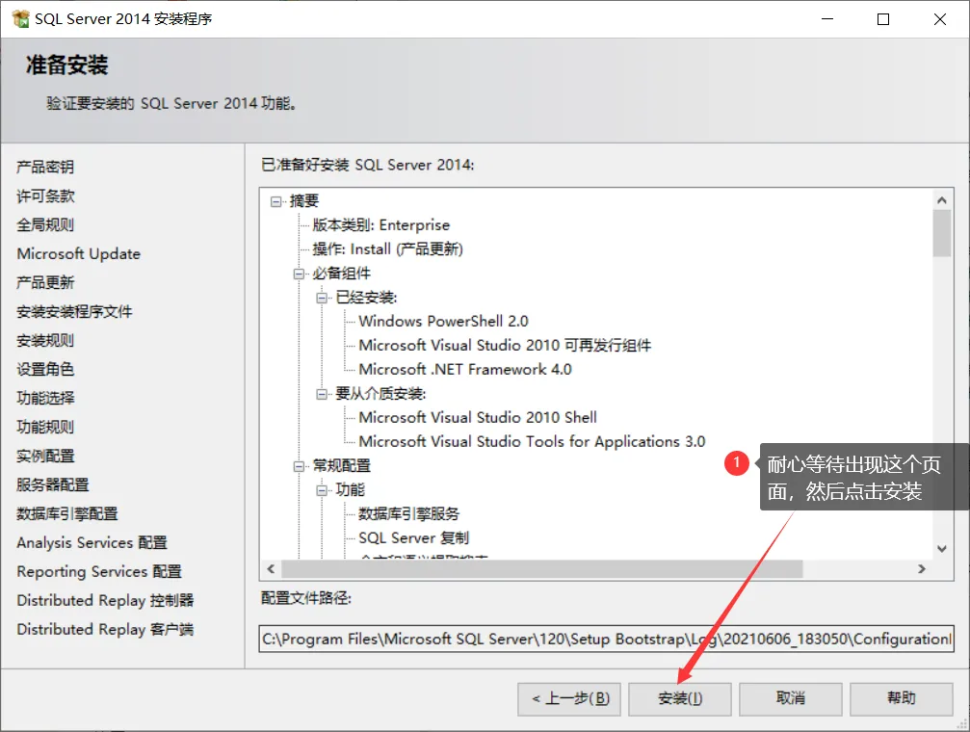This screenshot has width=970, height=732.
Task: Click the tree vertical scrollbar up arrow
Action: [941, 200]
